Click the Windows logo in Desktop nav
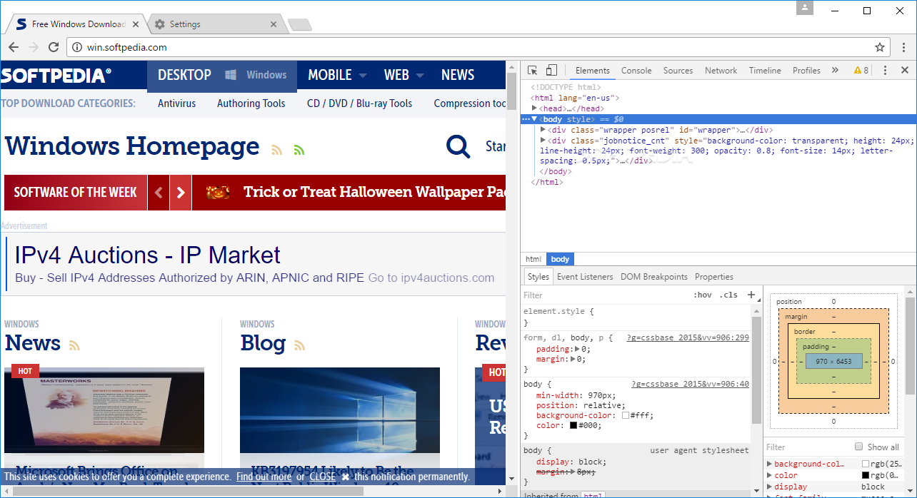This screenshot has width=917, height=498. [231, 75]
